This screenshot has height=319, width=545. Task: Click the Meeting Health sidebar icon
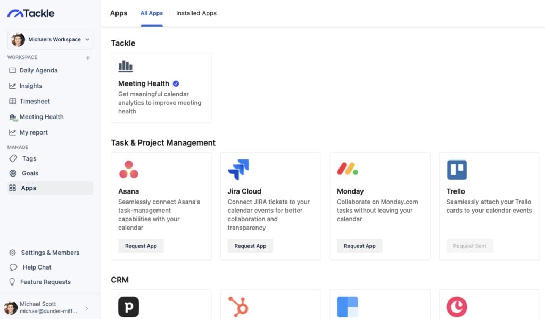click(13, 117)
